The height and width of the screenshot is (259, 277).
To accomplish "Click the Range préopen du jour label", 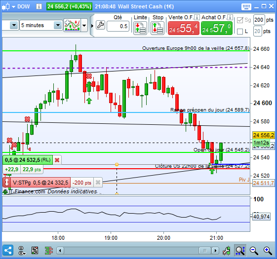I will (210, 110).
